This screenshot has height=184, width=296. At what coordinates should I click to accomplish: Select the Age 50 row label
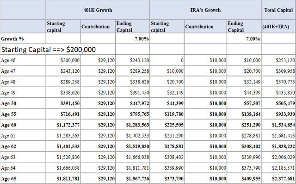pos(23,103)
